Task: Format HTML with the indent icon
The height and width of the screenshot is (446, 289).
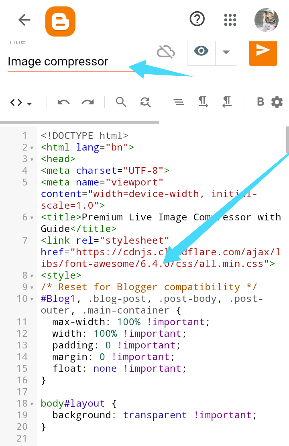Action: coord(179,102)
